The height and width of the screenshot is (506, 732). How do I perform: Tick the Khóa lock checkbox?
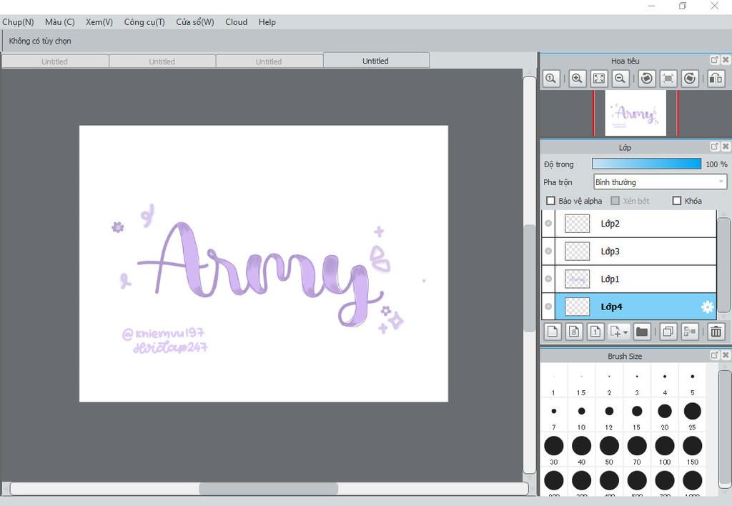[677, 201]
